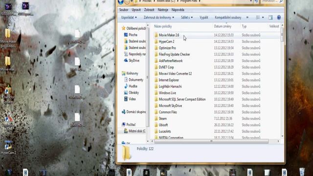Screen dimensions: 313x176
Task: Open view options dropdown arrow
Action: click(263, 18)
